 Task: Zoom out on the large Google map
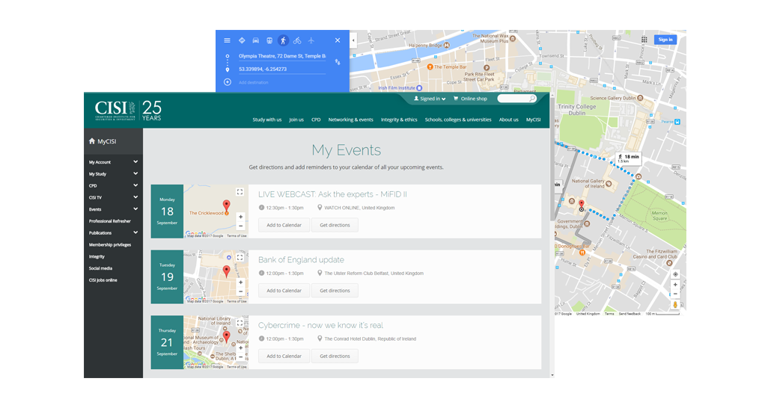675,294
